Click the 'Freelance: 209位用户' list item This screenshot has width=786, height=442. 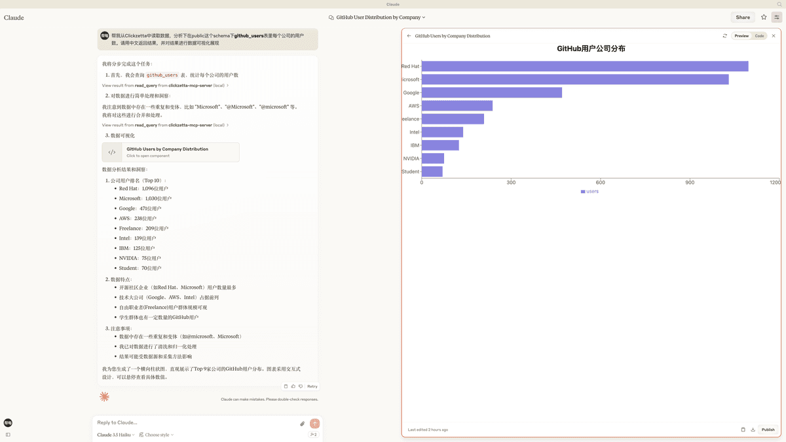tap(143, 229)
